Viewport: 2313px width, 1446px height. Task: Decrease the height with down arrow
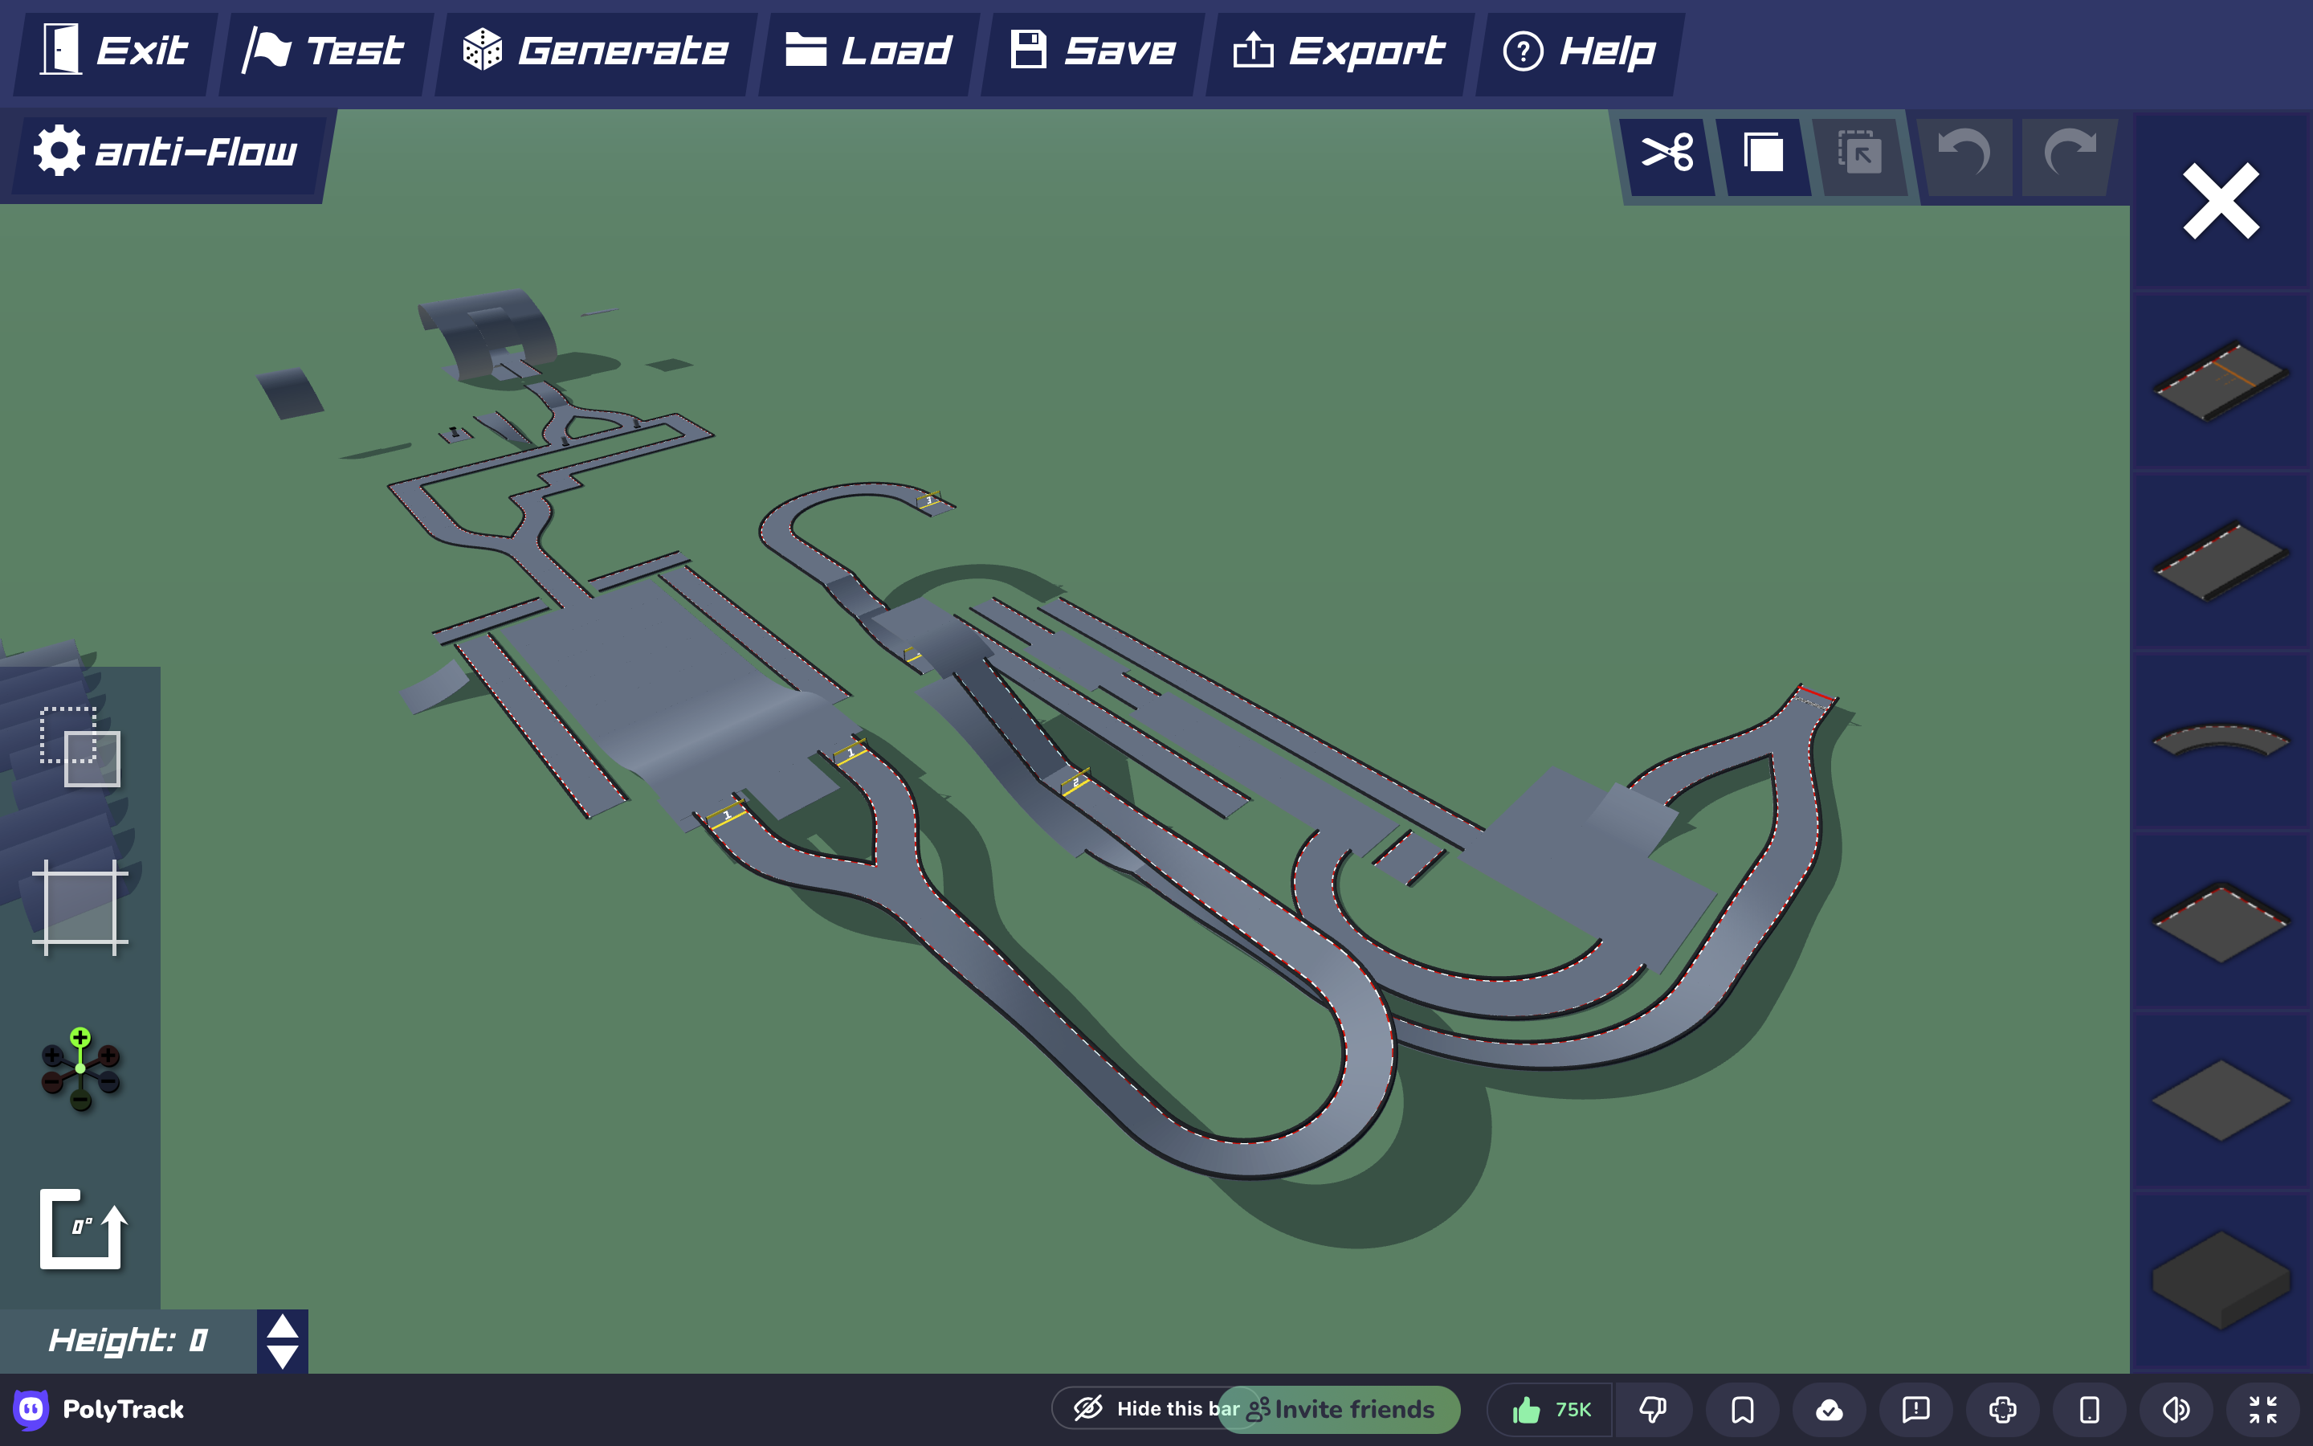coord(282,1356)
